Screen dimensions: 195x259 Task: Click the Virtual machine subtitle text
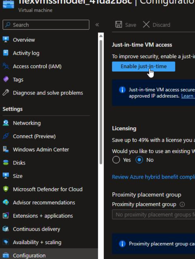[x=35, y=10]
